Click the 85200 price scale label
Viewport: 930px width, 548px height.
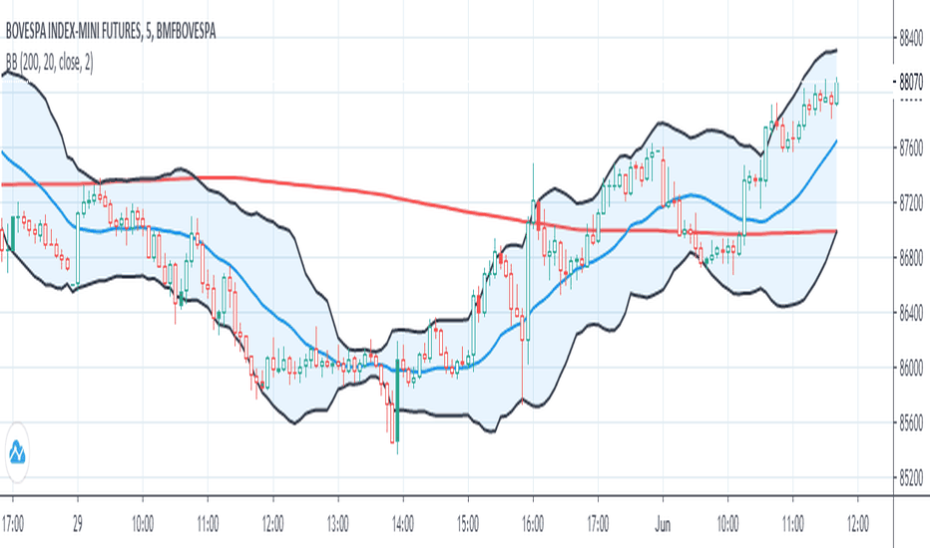click(x=911, y=477)
